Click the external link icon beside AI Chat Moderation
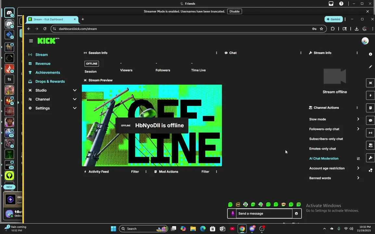This screenshot has height=234, width=375. (x=358, y=158)
